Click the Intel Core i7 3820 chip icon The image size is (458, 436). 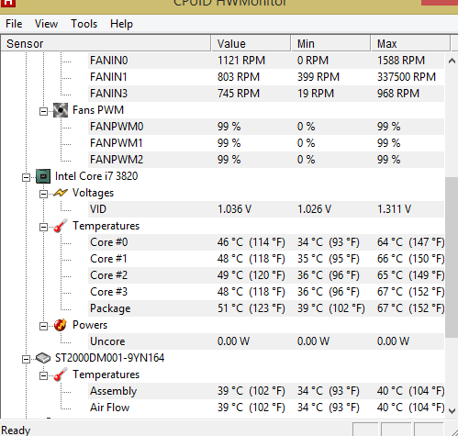[x=43, y=176]
